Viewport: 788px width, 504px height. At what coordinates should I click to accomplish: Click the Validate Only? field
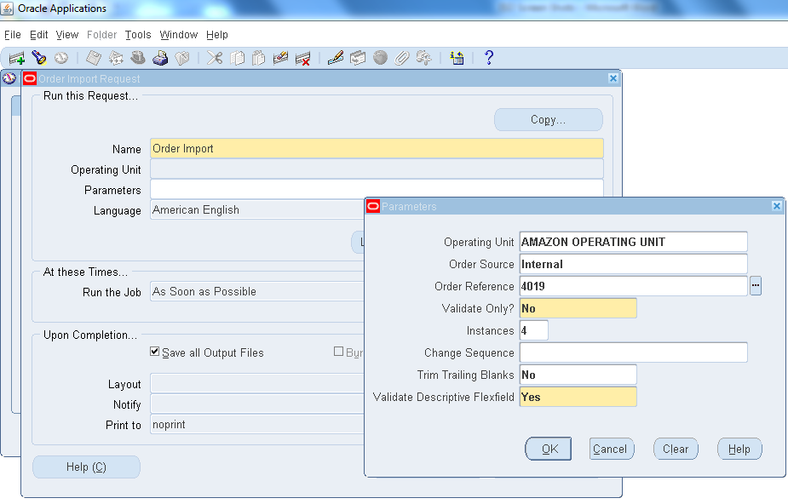point(578,308)
